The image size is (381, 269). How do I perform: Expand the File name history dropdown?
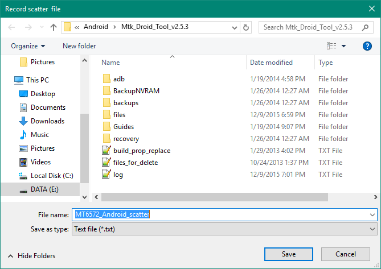tap(372, 214)
